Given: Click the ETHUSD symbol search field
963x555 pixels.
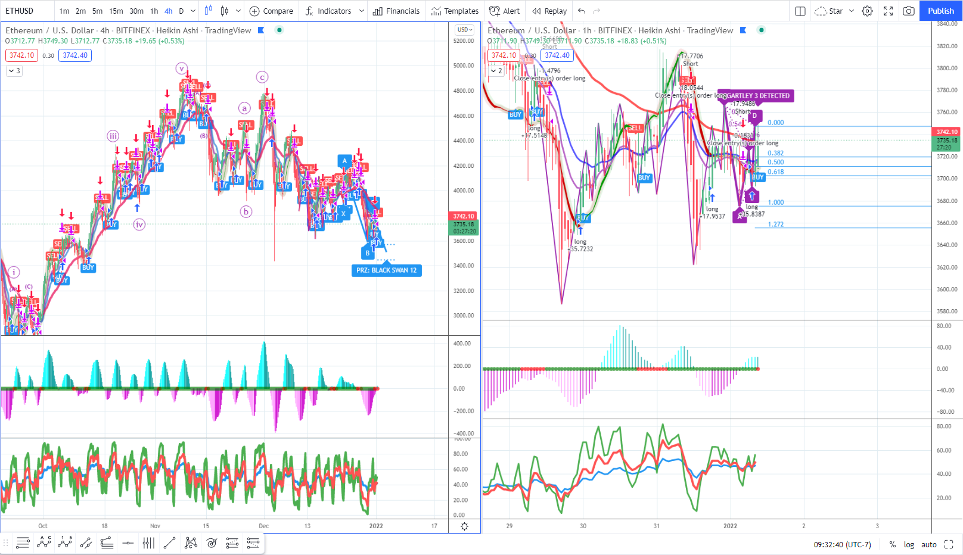Looking at the screenshot, I should tap(27, 11).
